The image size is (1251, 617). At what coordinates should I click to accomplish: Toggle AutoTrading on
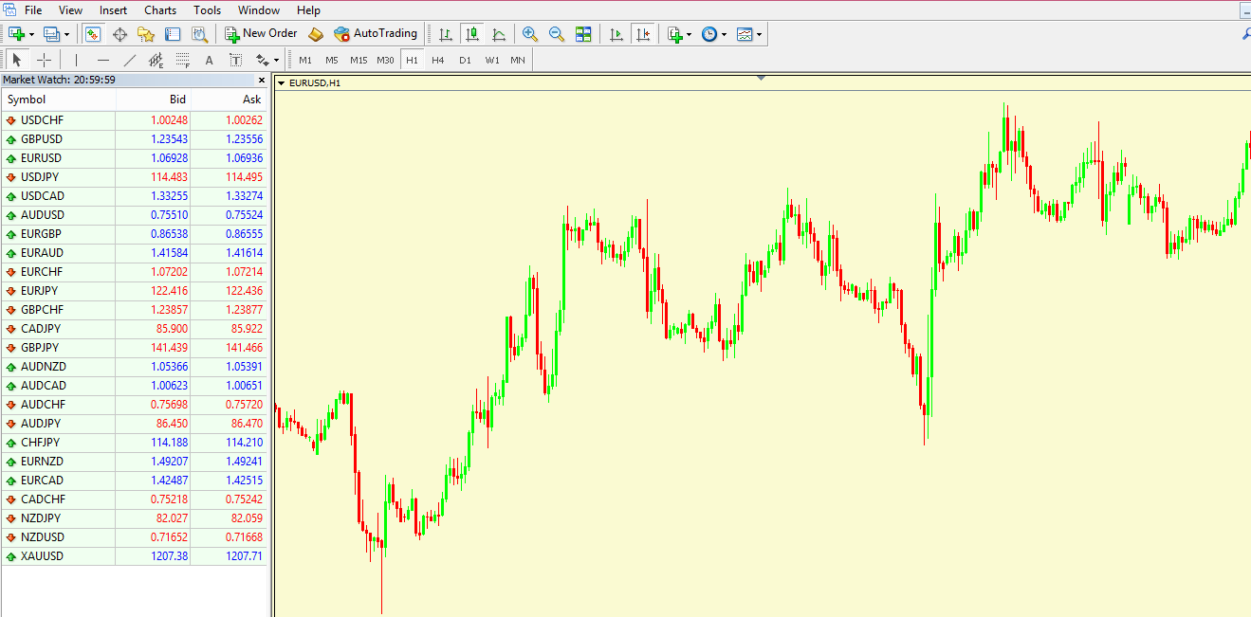[377, 33]
